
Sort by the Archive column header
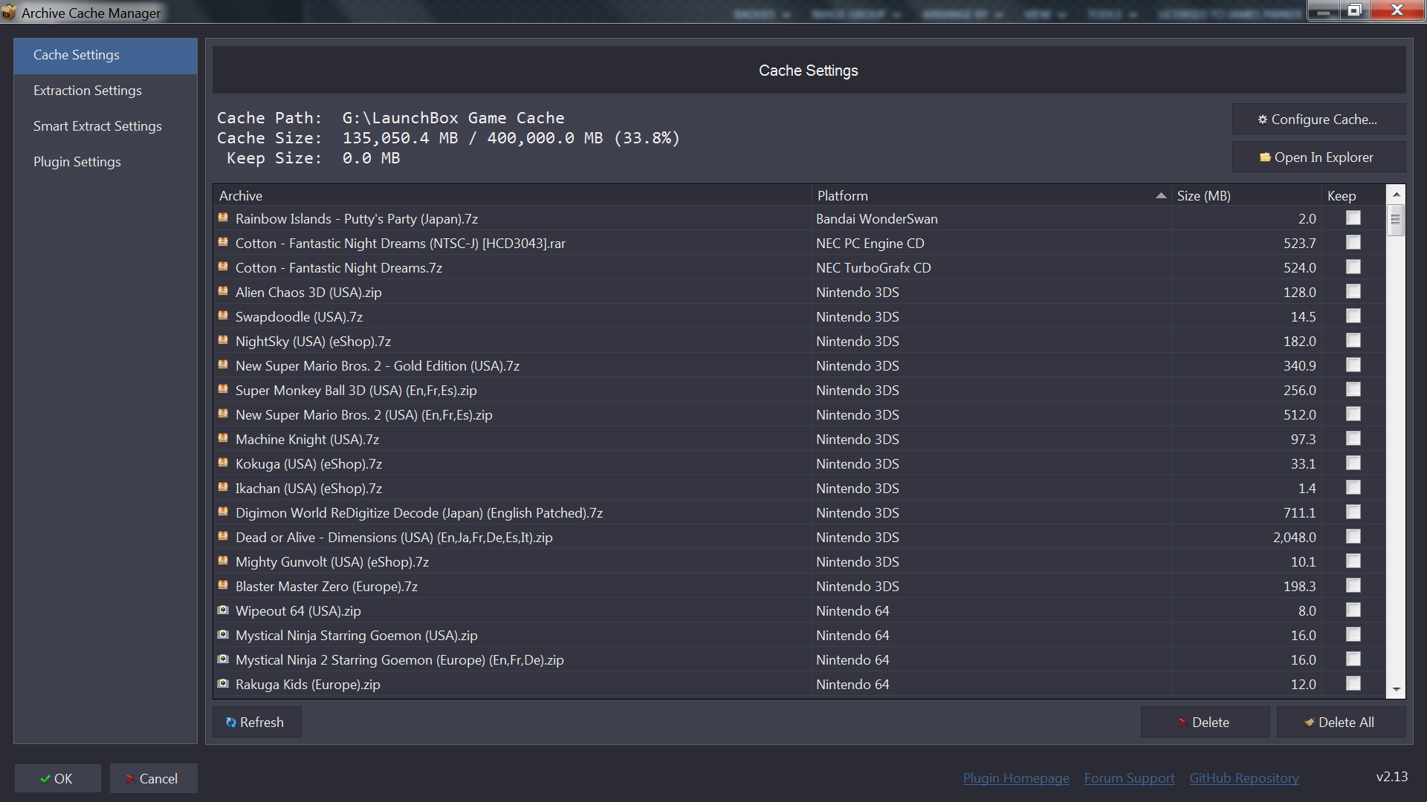click(512, 195)
